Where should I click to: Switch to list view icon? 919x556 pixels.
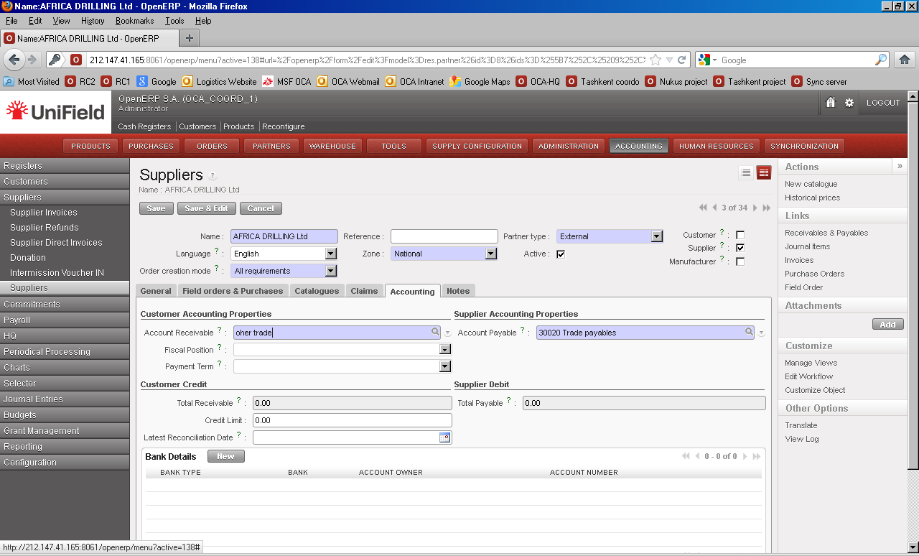pyautogui.click(x=746, y=172)
